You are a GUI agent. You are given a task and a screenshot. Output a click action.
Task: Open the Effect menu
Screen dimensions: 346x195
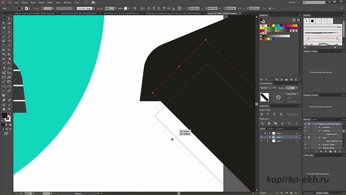point(50,2)
